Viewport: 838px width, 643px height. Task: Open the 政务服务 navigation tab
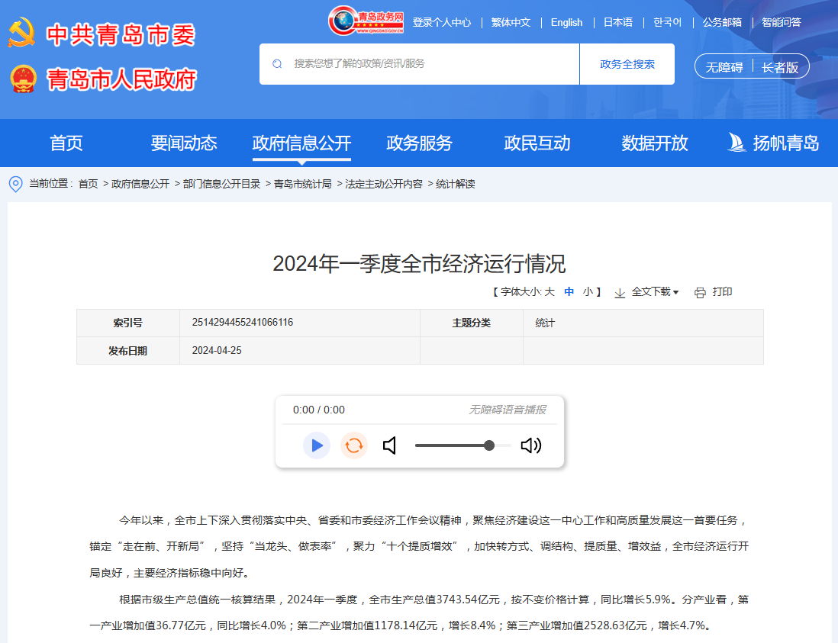[x=419, y=143]
